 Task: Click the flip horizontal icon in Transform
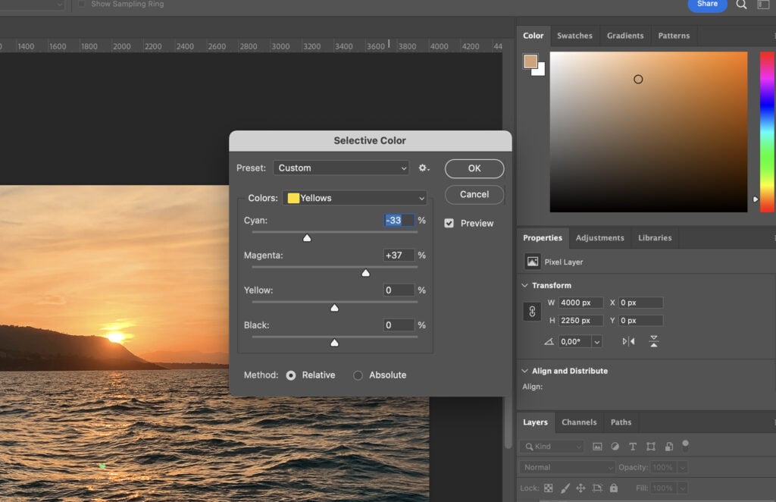click(628, 341)
